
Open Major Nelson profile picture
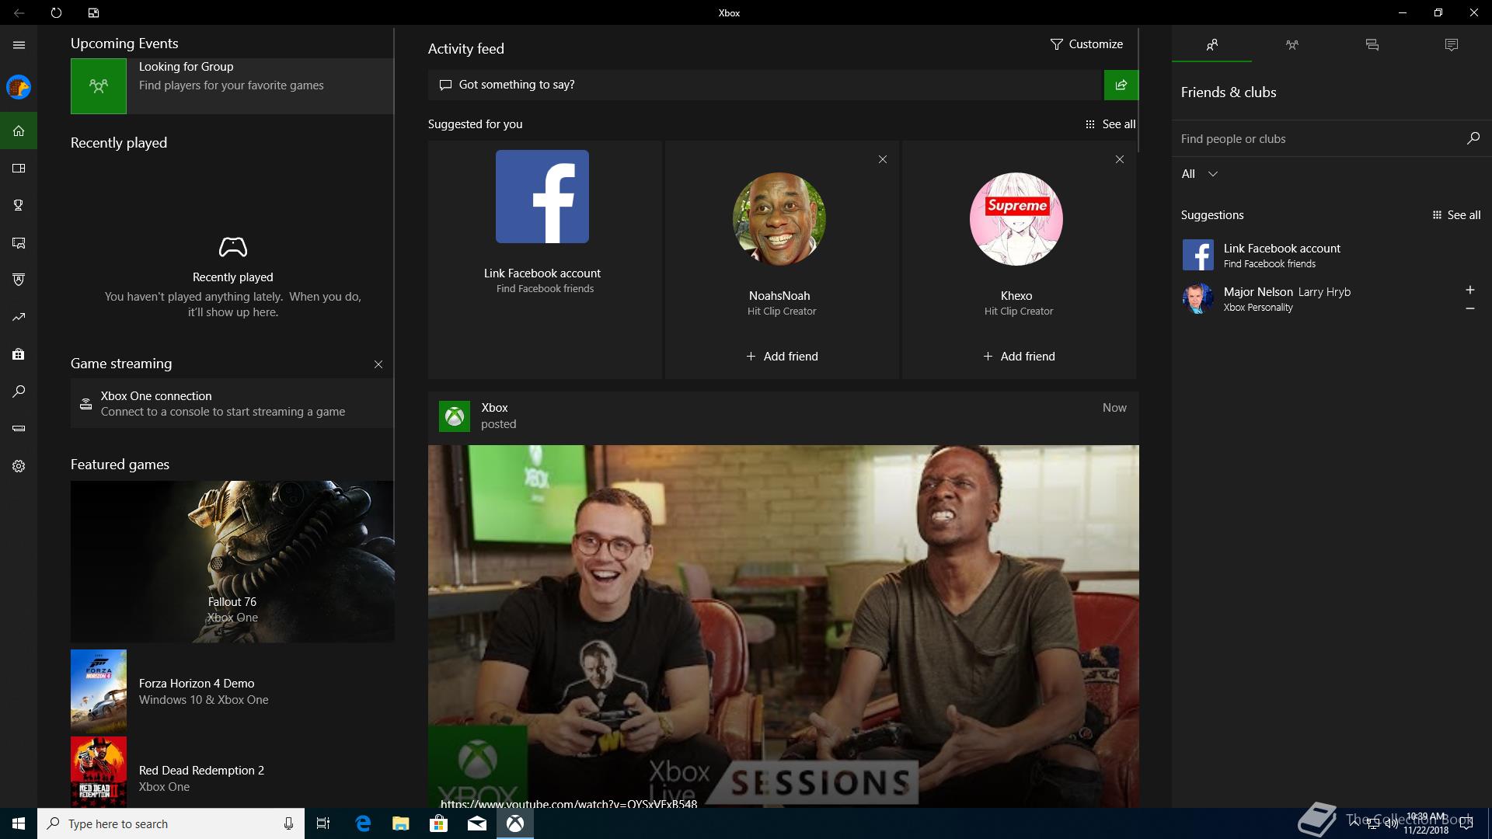click(1197, 298)
